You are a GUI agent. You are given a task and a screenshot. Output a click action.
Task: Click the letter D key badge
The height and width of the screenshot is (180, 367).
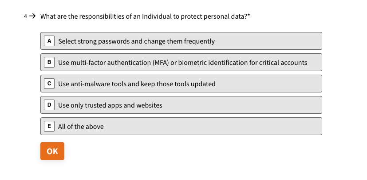tap(49, 105)
